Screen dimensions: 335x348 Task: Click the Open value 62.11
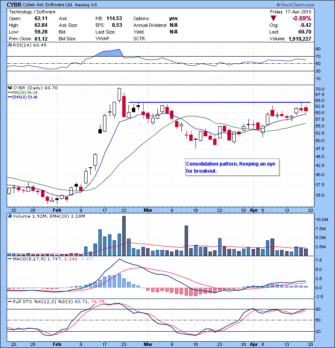click(41, 18)
